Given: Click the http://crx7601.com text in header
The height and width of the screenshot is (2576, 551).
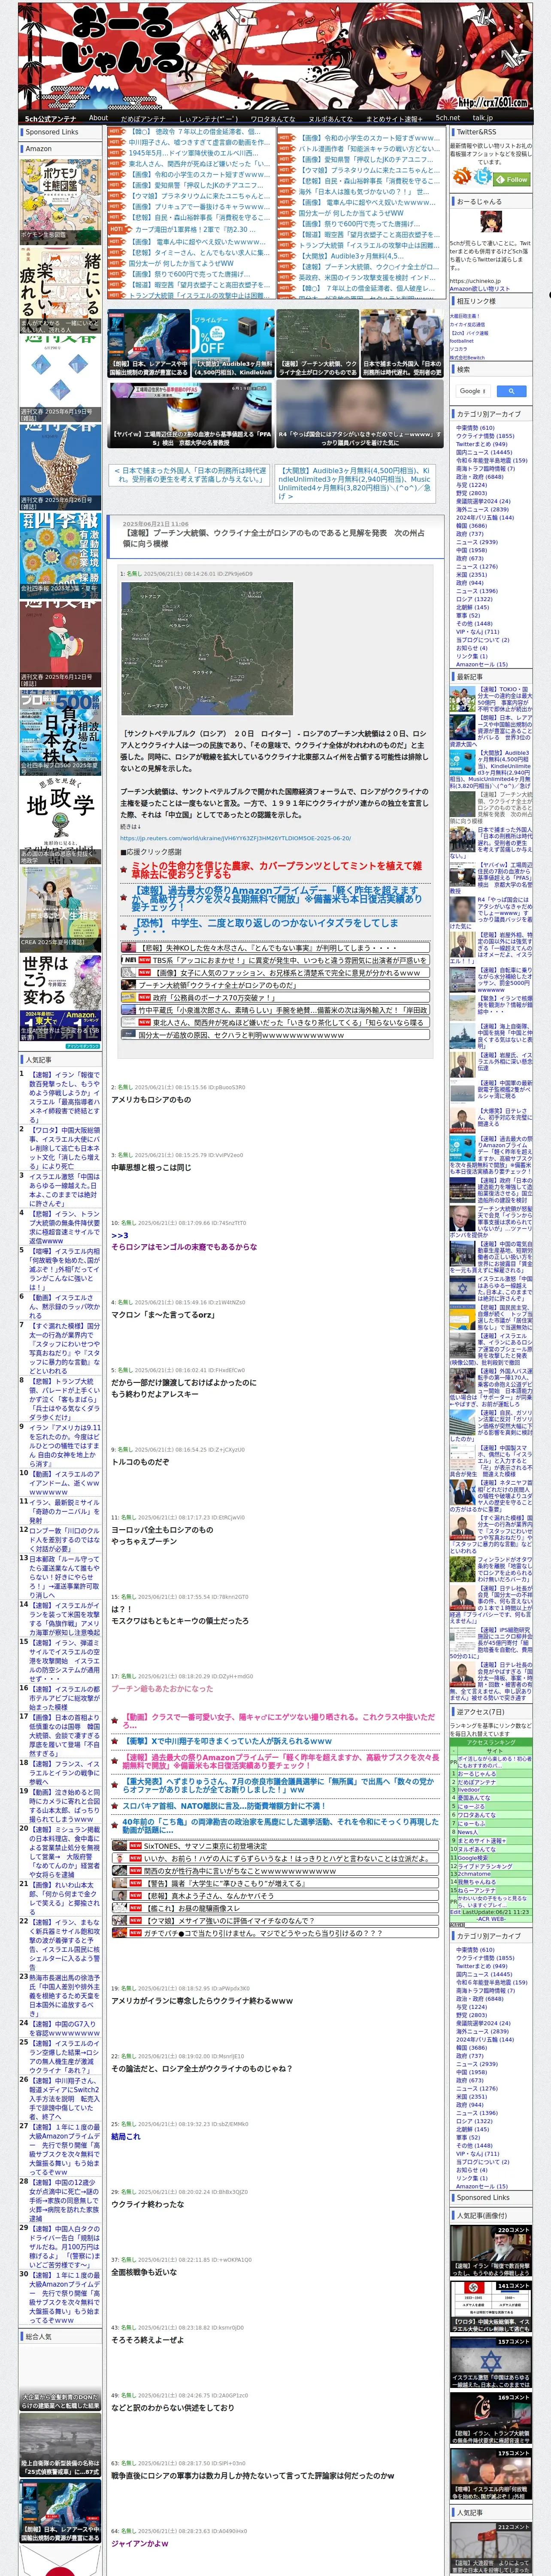Looking at the screenshot, I should (x=494, y=102).
